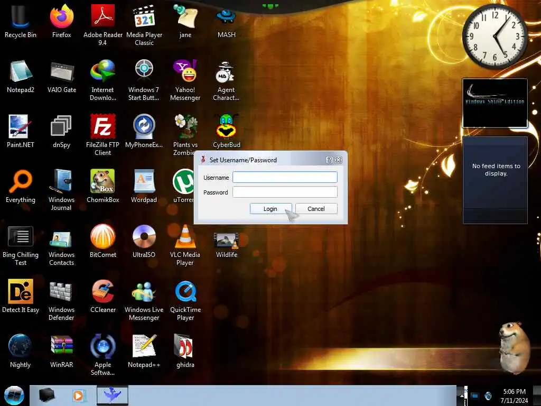
Task: Launch Firefox from the desktop
Action: coord(61,21)
